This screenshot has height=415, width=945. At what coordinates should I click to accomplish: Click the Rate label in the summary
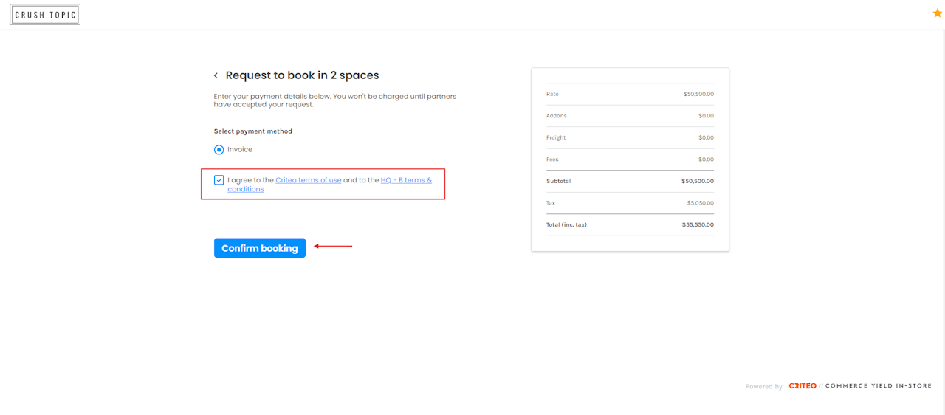click(552, 94)
